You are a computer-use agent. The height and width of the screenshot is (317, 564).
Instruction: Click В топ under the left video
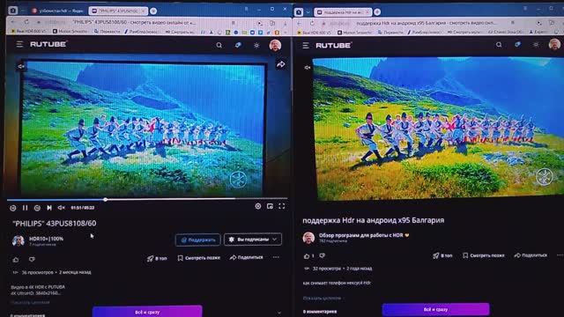tap(157, 258)
